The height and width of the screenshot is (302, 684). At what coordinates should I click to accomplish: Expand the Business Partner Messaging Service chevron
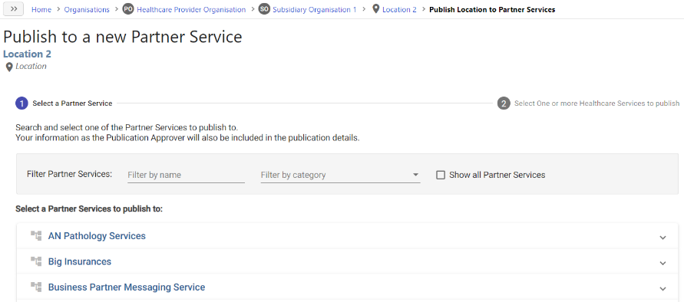663,289
